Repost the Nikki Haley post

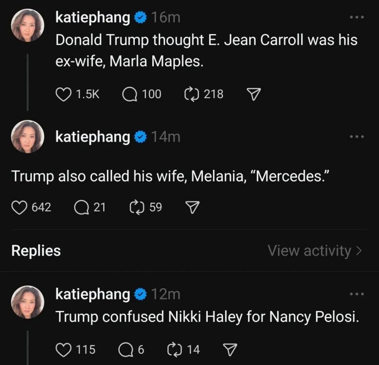(x=173, y=349)
